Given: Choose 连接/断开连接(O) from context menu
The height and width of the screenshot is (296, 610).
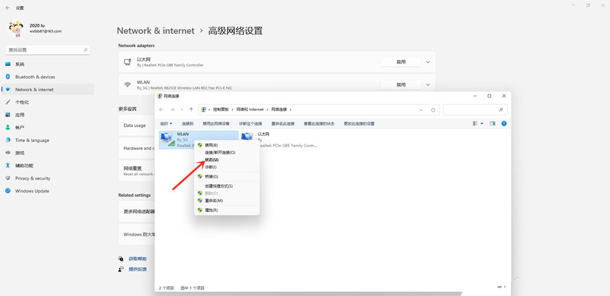Looking at the screenshot, I should click(x=227, y=153).
